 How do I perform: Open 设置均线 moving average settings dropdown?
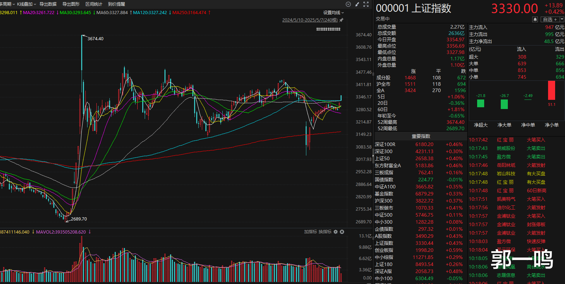point(333,13)
